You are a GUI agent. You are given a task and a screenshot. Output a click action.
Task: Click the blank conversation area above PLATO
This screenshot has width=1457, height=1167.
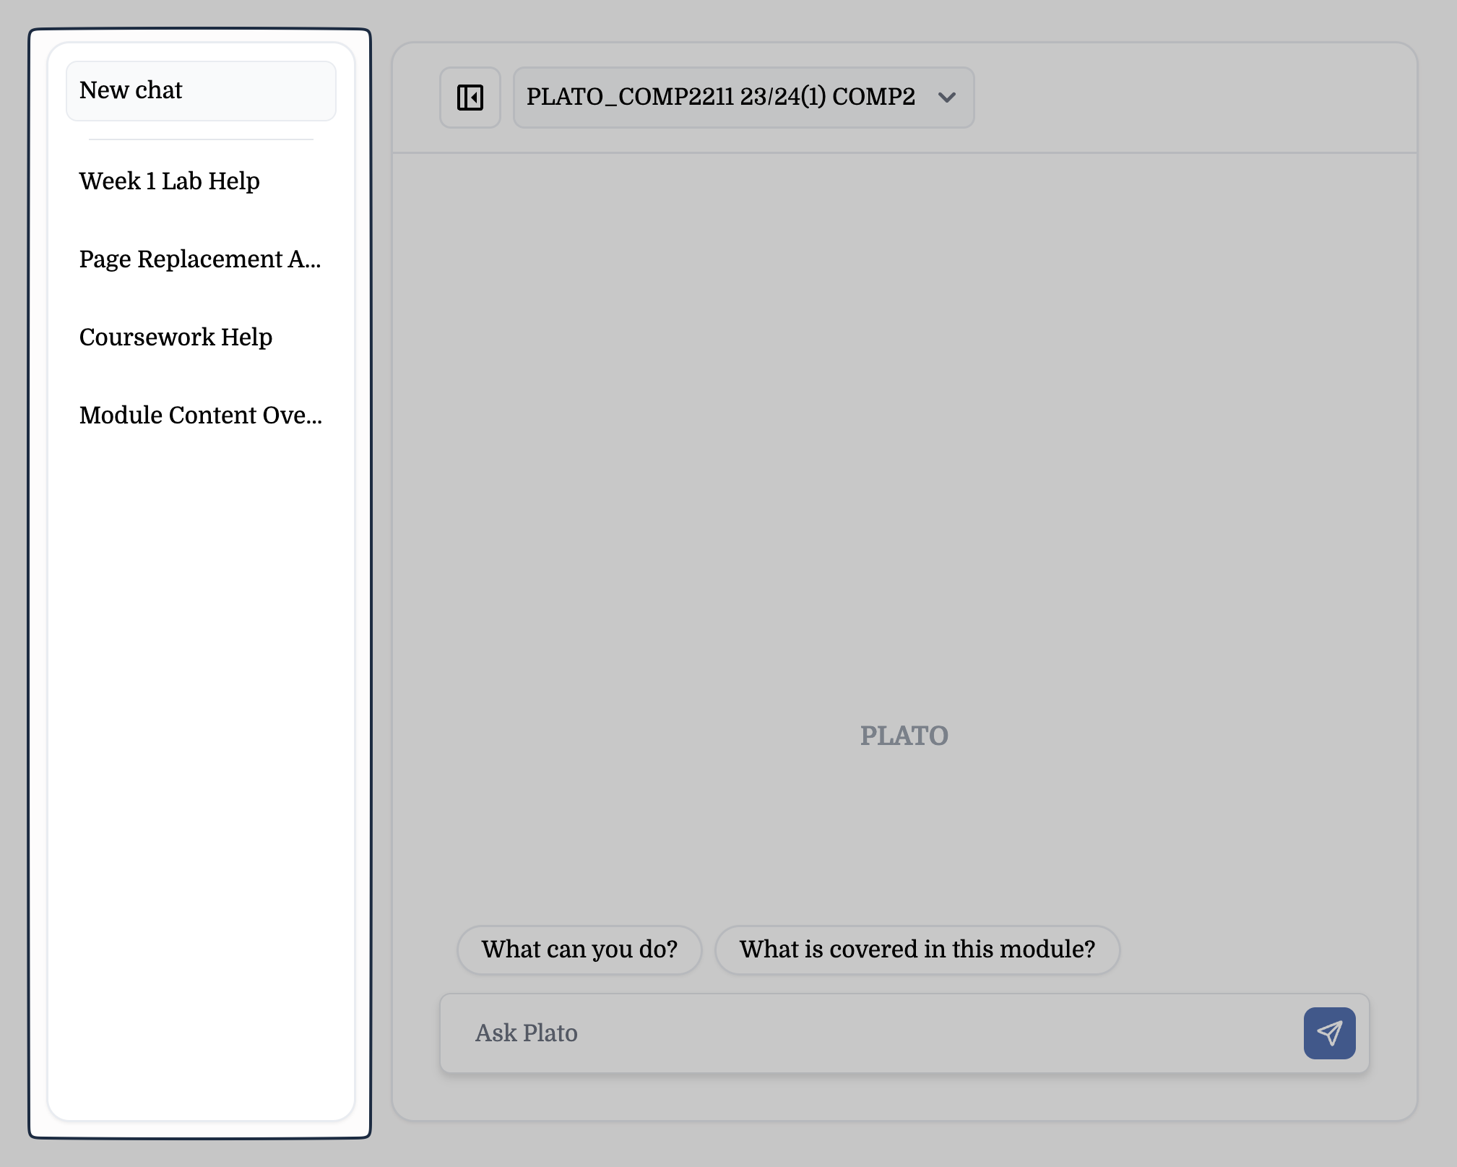click(903, 434)
